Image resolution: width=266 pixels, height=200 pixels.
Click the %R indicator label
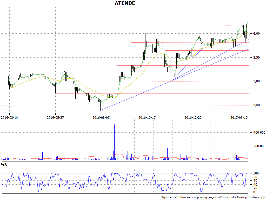[x=4, y=165]
